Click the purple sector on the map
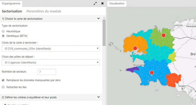Image resolution: width=196 pixels, height=105 pixels. (x=132, y=69)
